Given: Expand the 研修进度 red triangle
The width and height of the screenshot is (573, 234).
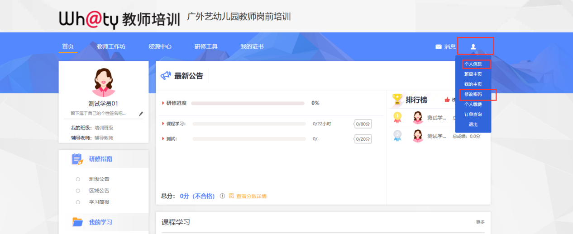Looking at the screenshot, I should pos(163,103).
